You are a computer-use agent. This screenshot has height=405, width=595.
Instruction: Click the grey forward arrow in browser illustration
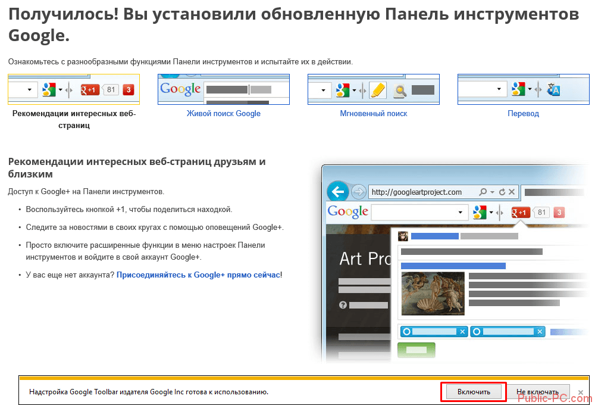click(x=358, y=192)
